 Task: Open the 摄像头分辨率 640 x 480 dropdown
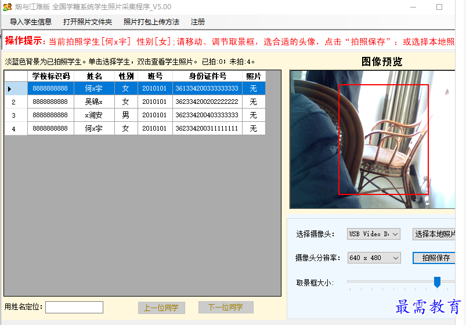(x=374, y=258)
